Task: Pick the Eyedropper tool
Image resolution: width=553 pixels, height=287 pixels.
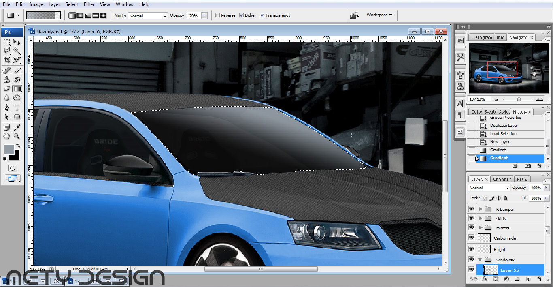Action: click(x=17, y=128)
